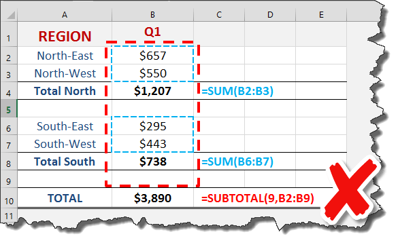Select the South-West $443 cell

[x=152, y=144]
